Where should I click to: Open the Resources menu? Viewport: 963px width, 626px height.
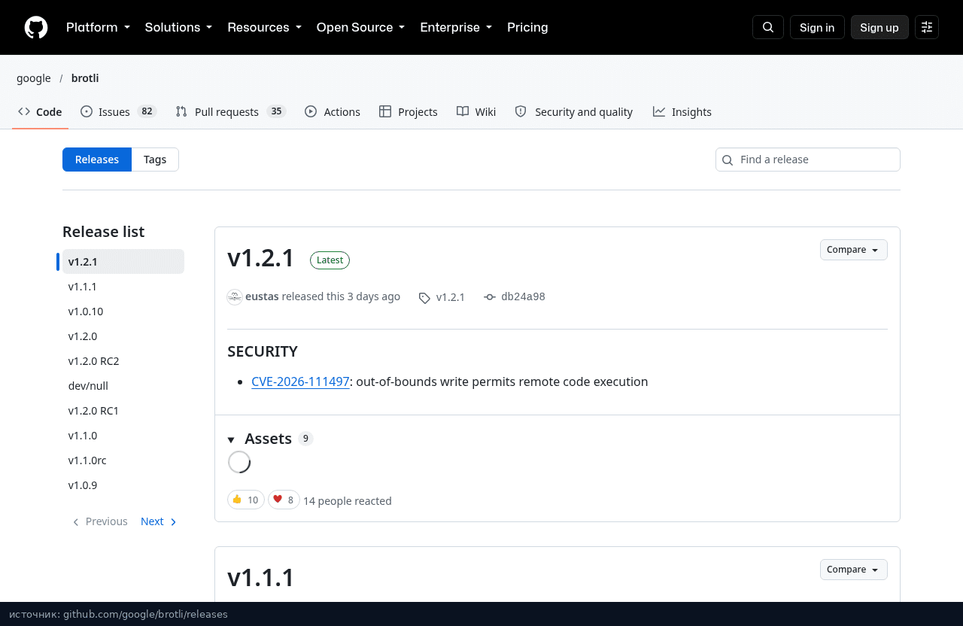[264, 27]
